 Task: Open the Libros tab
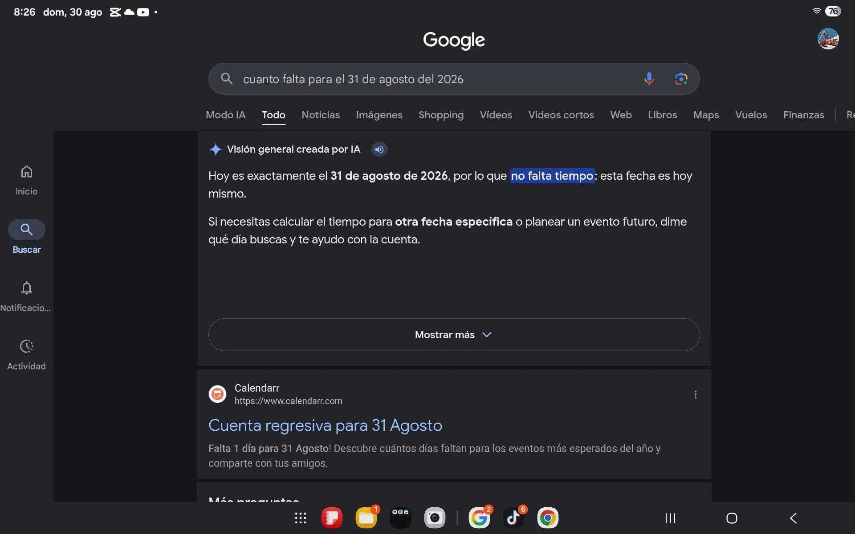[662, 115]
